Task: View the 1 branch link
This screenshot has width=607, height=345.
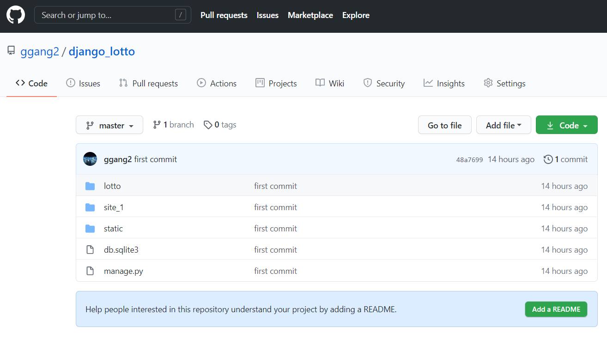Action: tap(173, 125)
